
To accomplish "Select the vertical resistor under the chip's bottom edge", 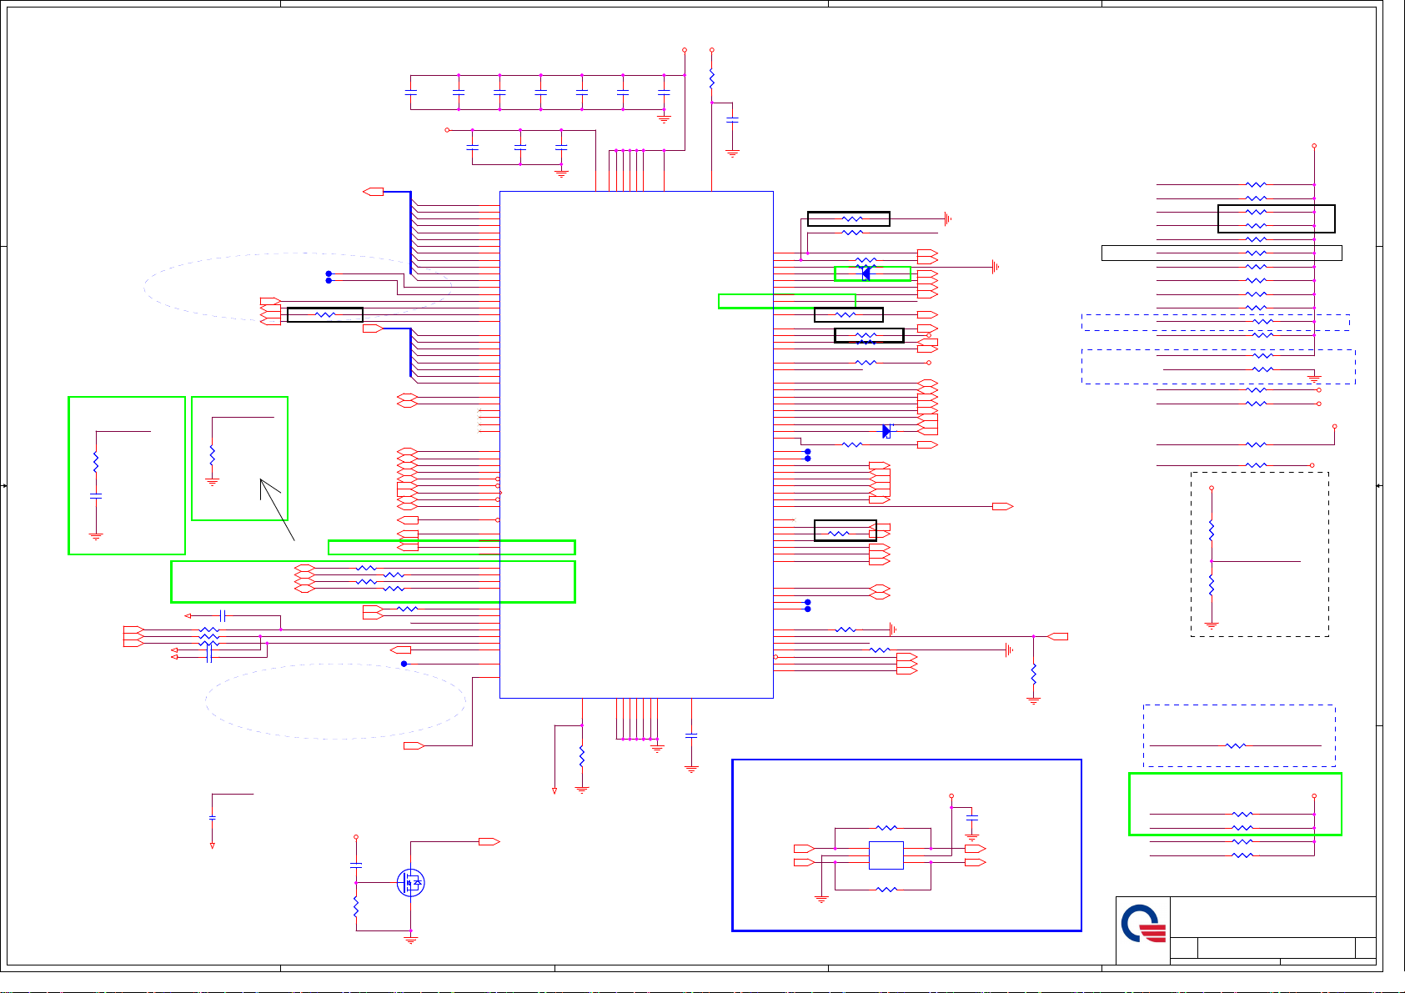I will tap(582, 756).
